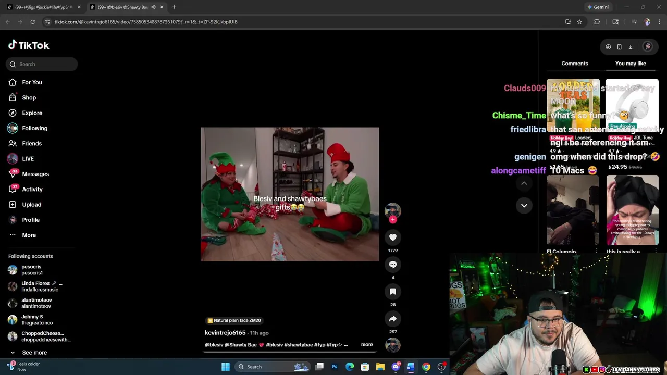
Task: Open File Explorer from the taskbar
Action: pyautogui.click(x=380, y=367)
